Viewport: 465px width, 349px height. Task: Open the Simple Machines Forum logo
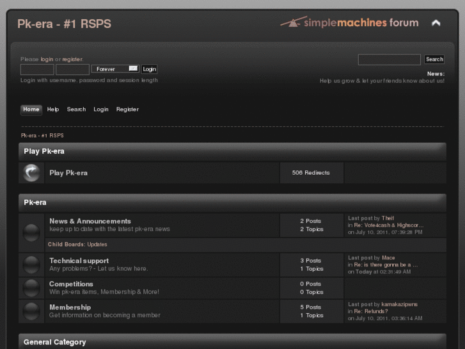[x=349, y=22]
